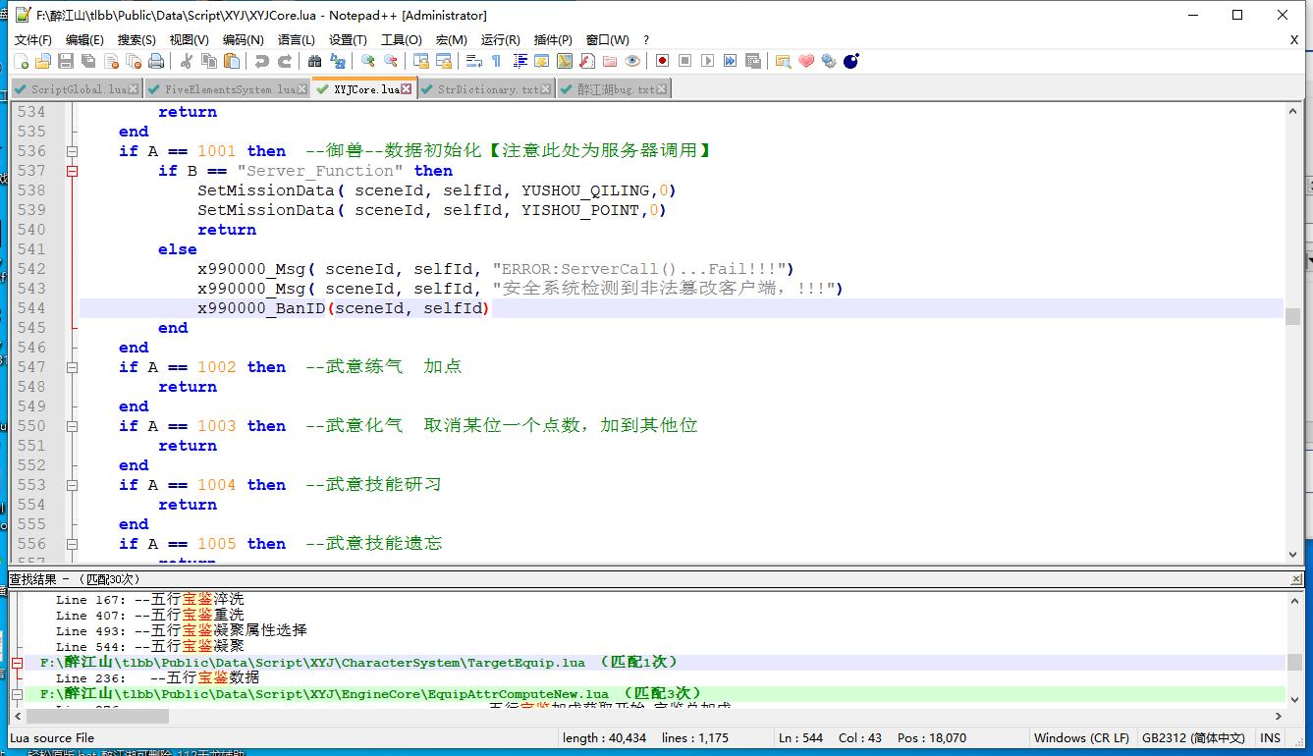Image resolution: width=1313 pixels, height=756 pixels.
Task: Collapse the fold at line 553
Action: (72, 485)
